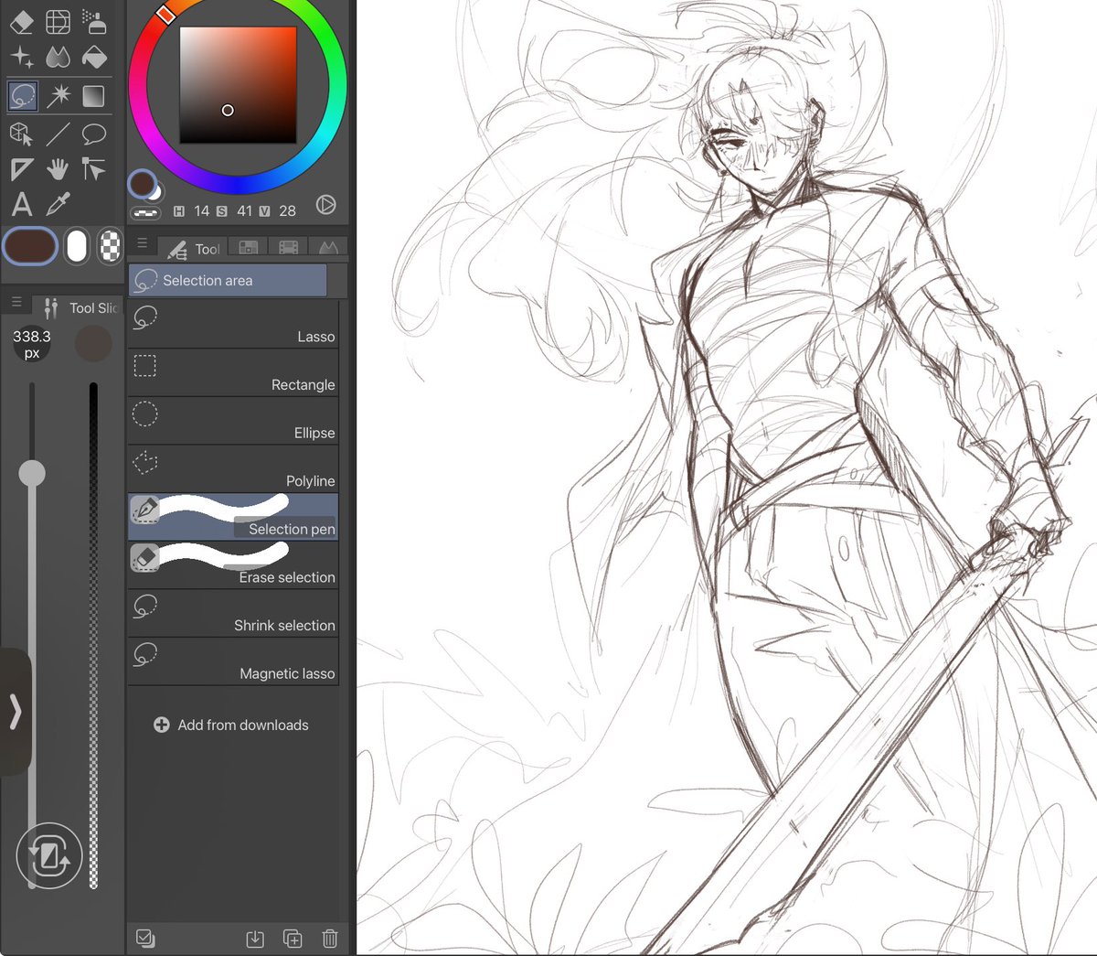Screen dimensions: 1097x956
Task: Select the brown main color swatch
Action: point(30,246)
